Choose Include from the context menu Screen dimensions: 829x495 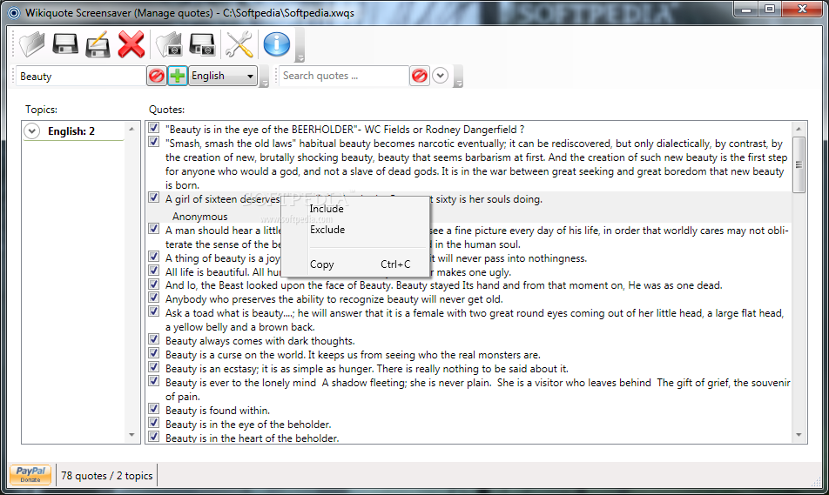354,209
